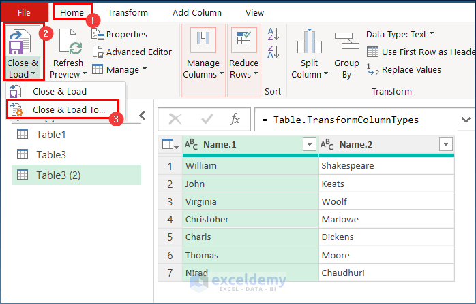Viewport: 476px width, 304px height.
Task: Click the Reduce Rows icon
Action: click(243, 39)
